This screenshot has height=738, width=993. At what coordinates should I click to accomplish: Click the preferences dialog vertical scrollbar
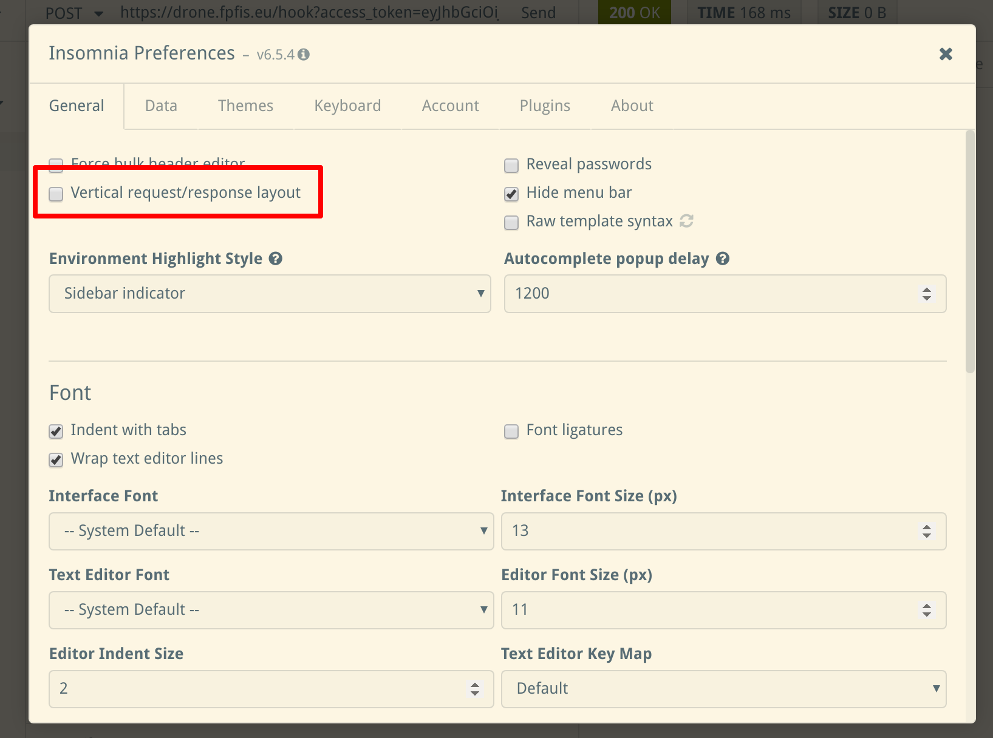pos(970,251)
